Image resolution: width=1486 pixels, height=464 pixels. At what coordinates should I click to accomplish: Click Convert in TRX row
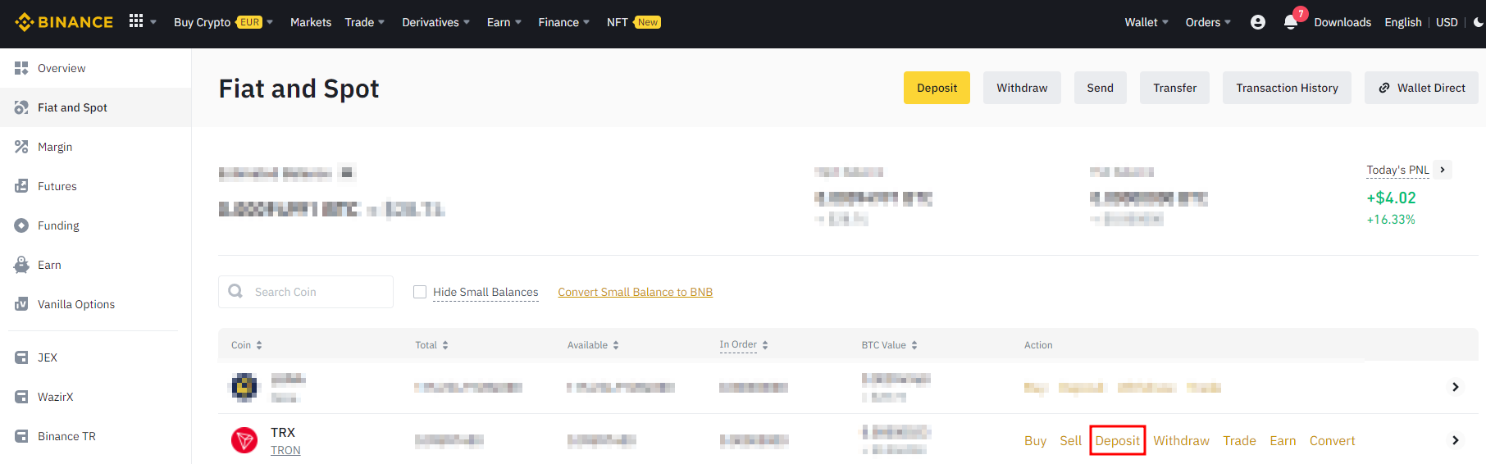pos(1332,441)
